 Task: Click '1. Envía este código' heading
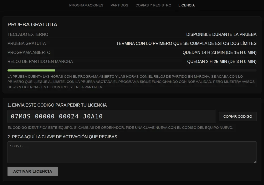click(57, 105)
